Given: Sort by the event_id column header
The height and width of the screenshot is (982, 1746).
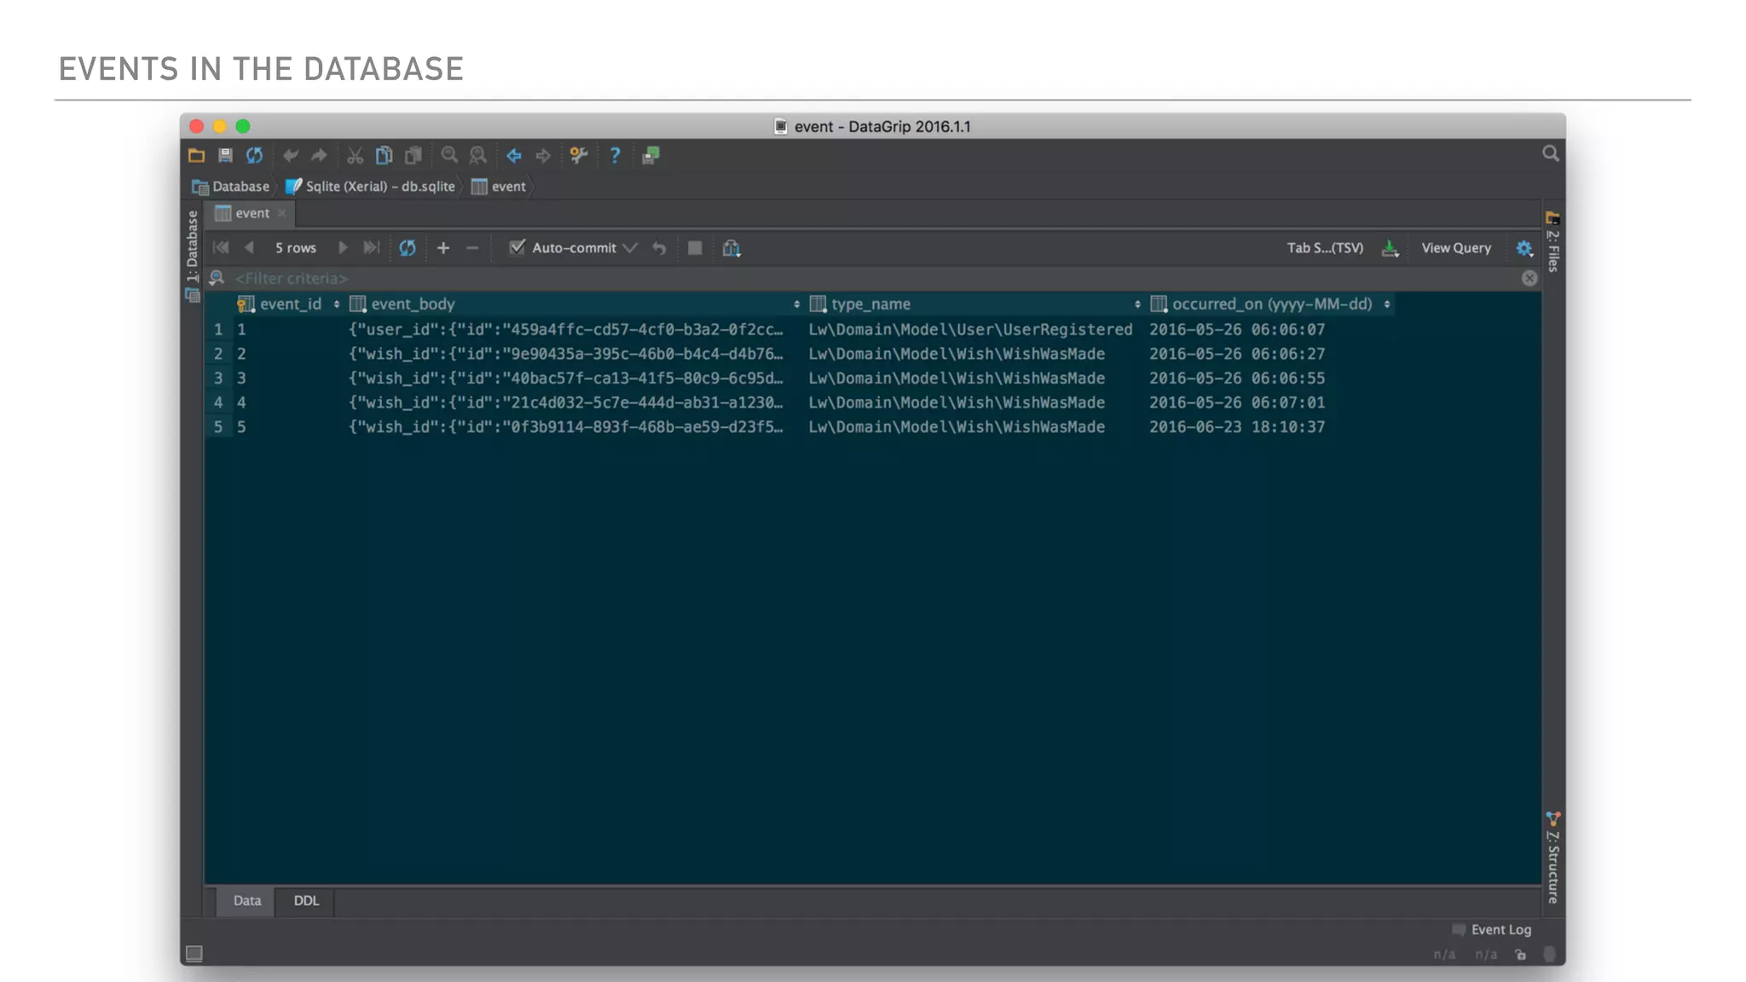Looking at the screenshot, I should coord(291,304).
